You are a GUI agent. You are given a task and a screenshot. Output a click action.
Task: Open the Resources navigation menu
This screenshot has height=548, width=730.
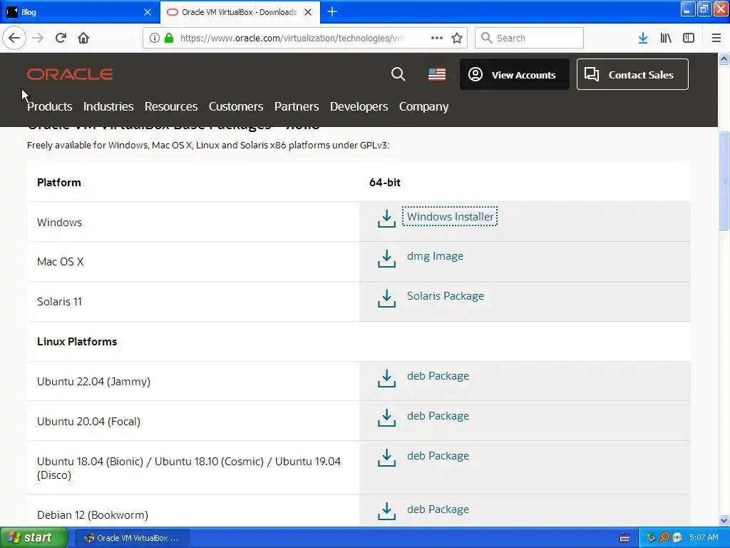(x=171, y=106)
